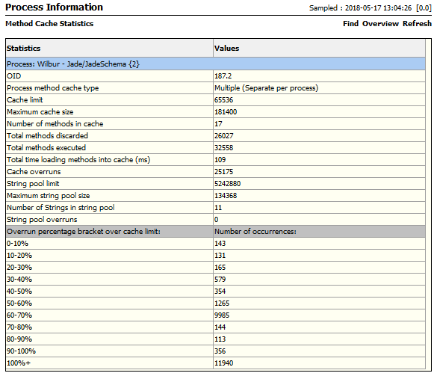This screenshot has height=379, width=437.
Task: Select the Maximum cache size value 181400
Action: coord(226,112)
